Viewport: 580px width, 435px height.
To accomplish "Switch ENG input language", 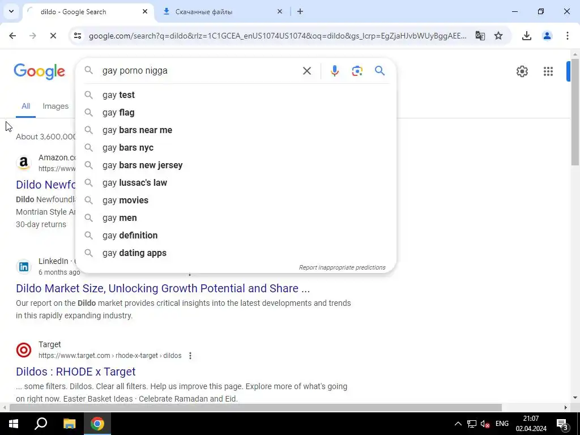I will (x=502, y=424).
